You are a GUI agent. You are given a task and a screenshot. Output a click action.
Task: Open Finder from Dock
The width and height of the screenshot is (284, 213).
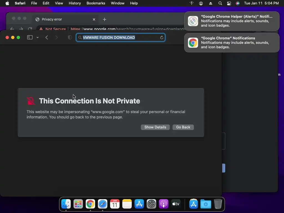coord(66,204)
